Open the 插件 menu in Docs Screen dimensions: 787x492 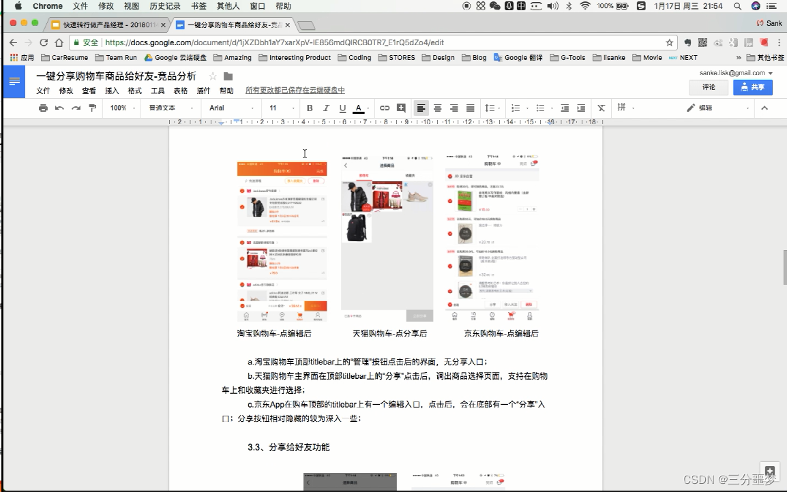[x=203, y=91]
